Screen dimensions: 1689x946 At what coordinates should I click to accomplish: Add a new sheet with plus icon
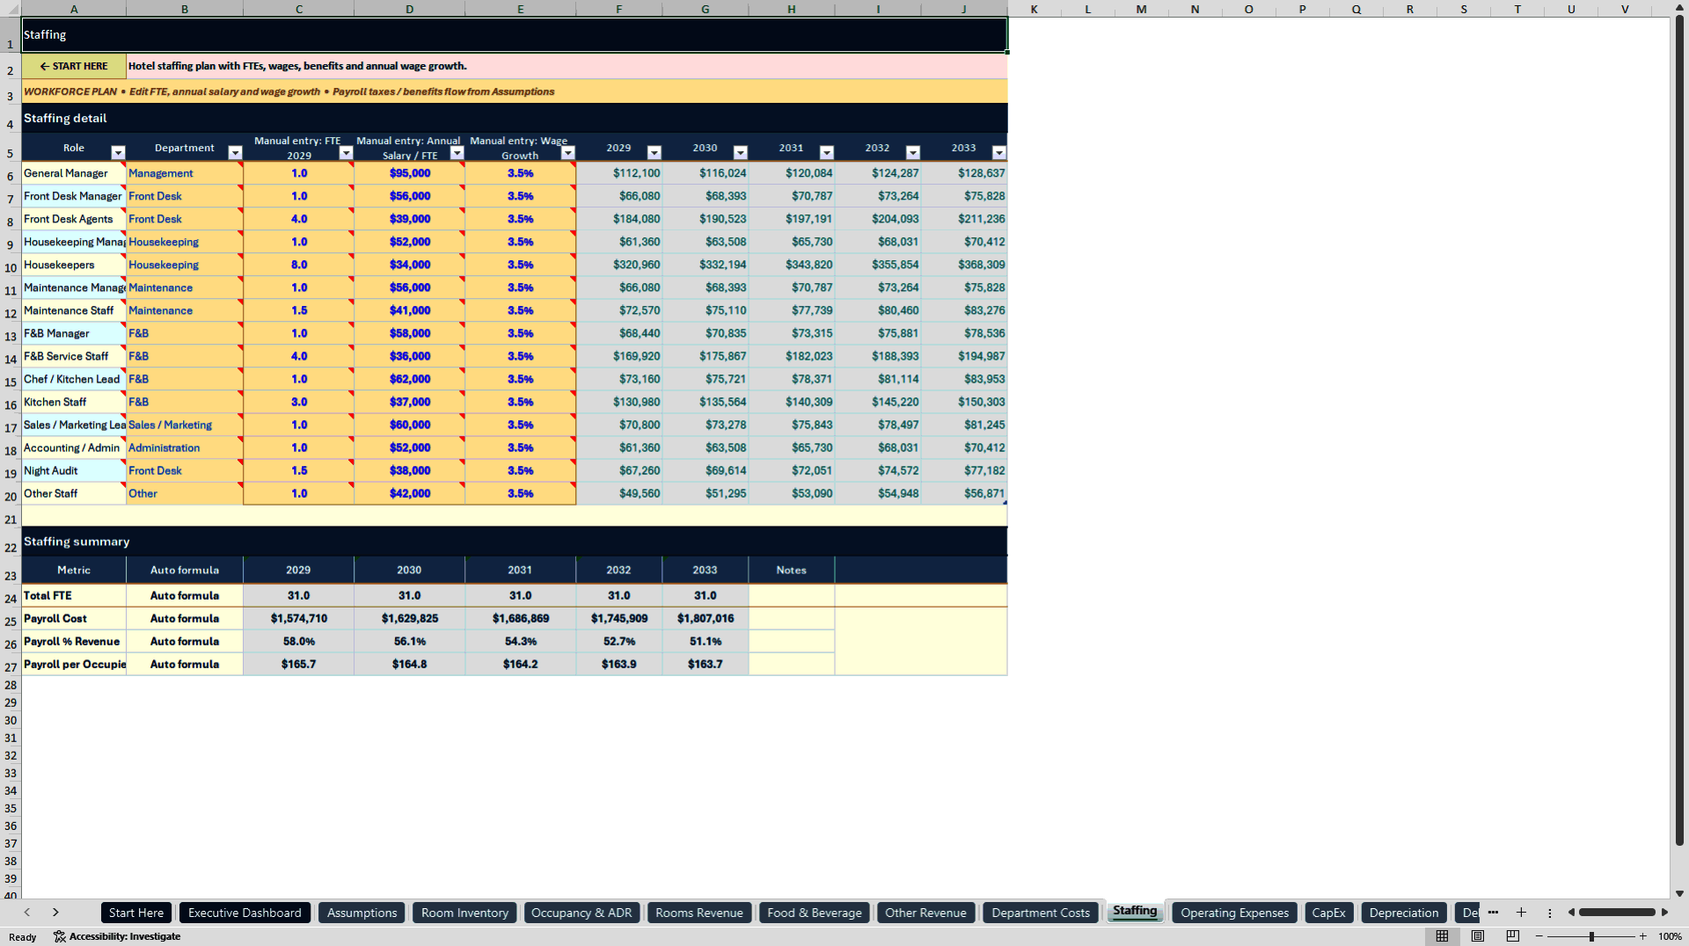[x=1521, y=913]
